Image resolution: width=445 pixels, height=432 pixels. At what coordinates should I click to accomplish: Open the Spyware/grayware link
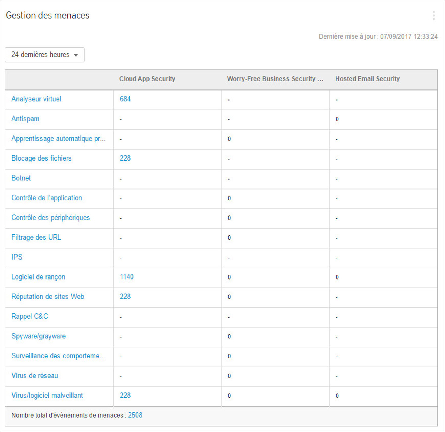click(x=39, y=336)
